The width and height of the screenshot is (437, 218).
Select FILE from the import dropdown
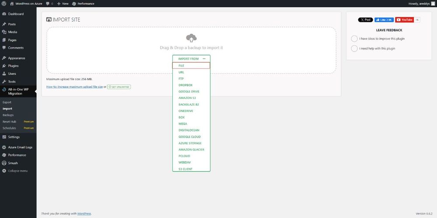[x=191, y=66]
